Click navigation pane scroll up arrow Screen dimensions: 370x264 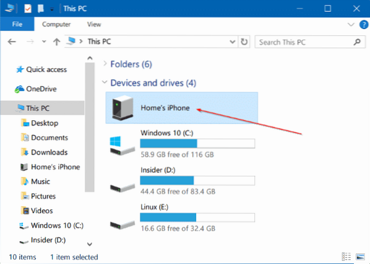pyautogui.click(x=90, y=58)
